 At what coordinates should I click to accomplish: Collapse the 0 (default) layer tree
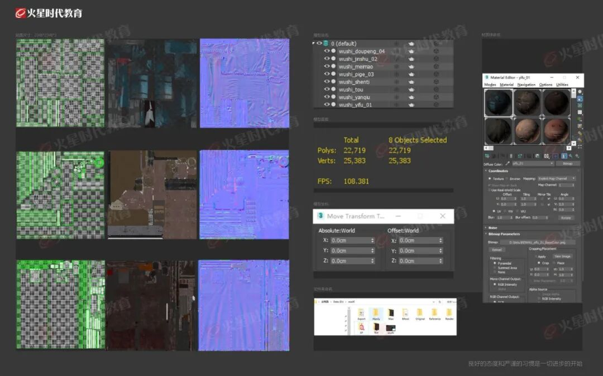314,43
